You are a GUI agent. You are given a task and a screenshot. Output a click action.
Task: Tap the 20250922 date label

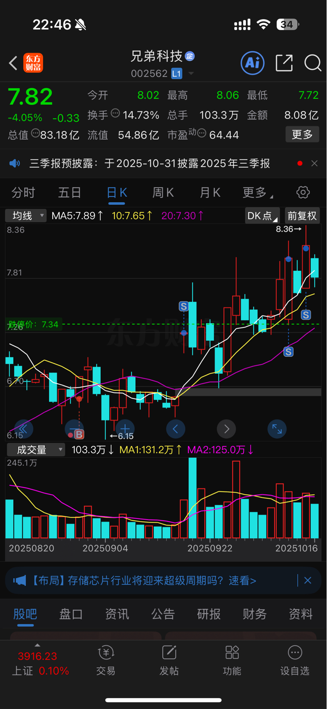pyautogui.click(x=210, y=548)
